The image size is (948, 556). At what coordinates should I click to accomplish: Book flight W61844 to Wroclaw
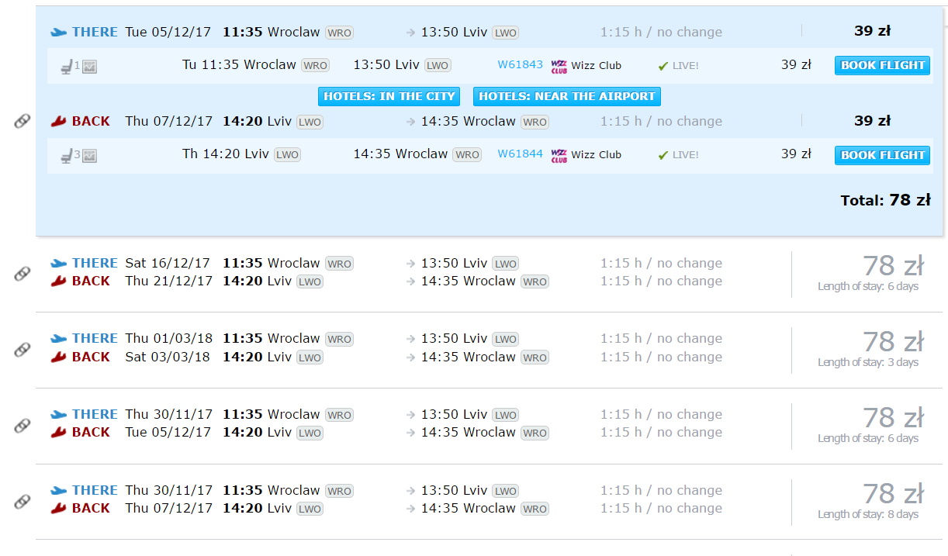pyautogui.click(x=882, y=154)
